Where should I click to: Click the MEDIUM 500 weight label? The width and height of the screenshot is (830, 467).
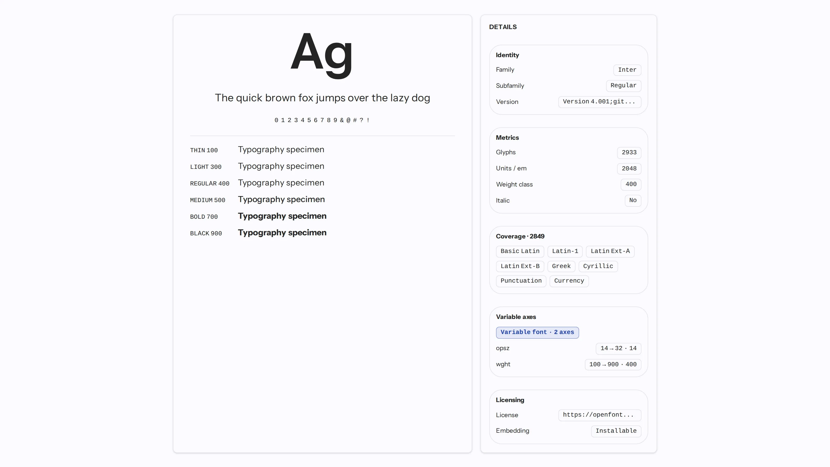click(207, 200)
